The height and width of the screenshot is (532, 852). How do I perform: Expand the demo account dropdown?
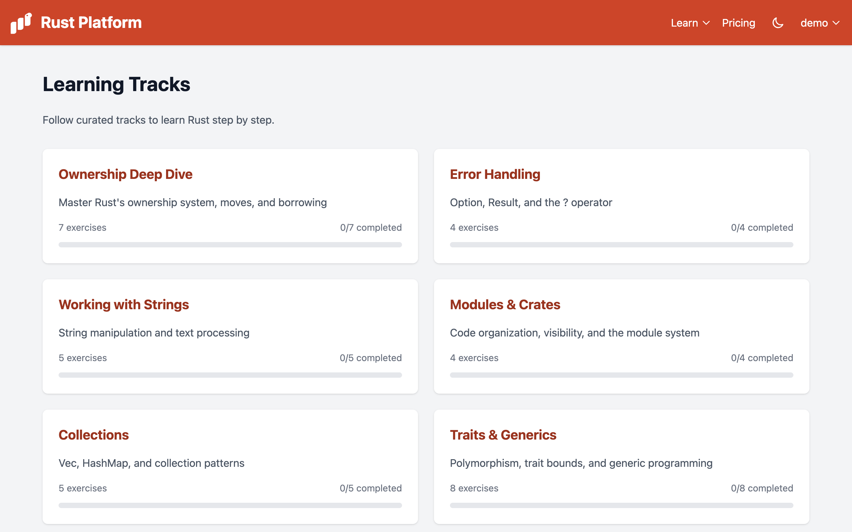(820, 23)
